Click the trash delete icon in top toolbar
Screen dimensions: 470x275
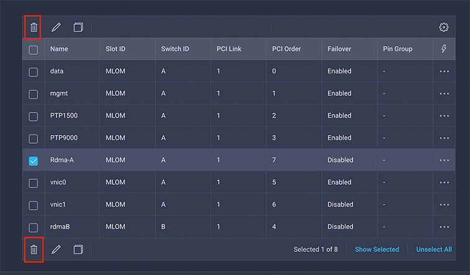click(34, 27)
